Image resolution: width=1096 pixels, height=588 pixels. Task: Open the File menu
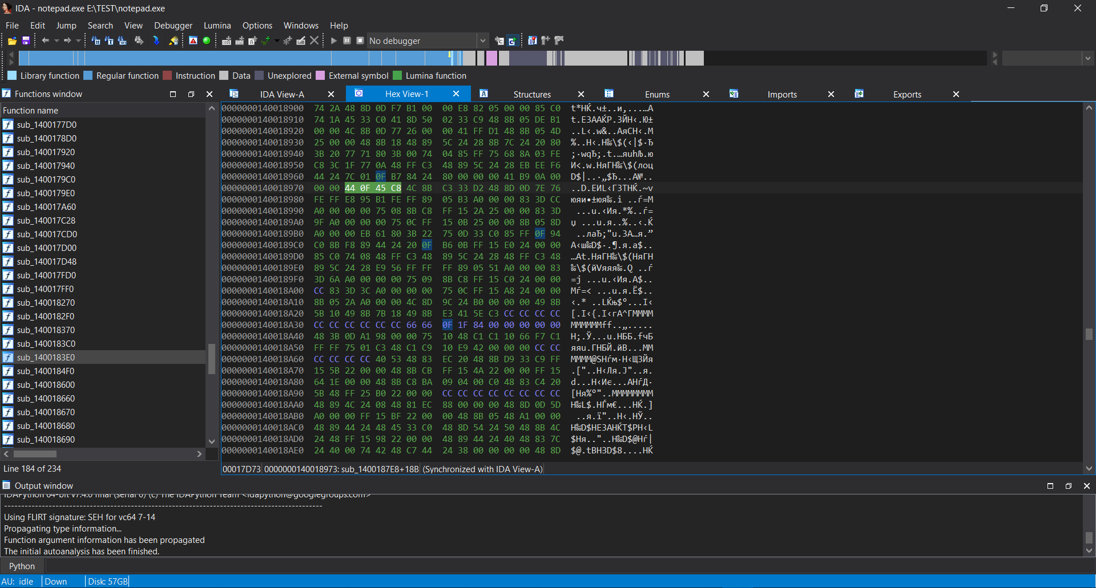coord(12,26)
